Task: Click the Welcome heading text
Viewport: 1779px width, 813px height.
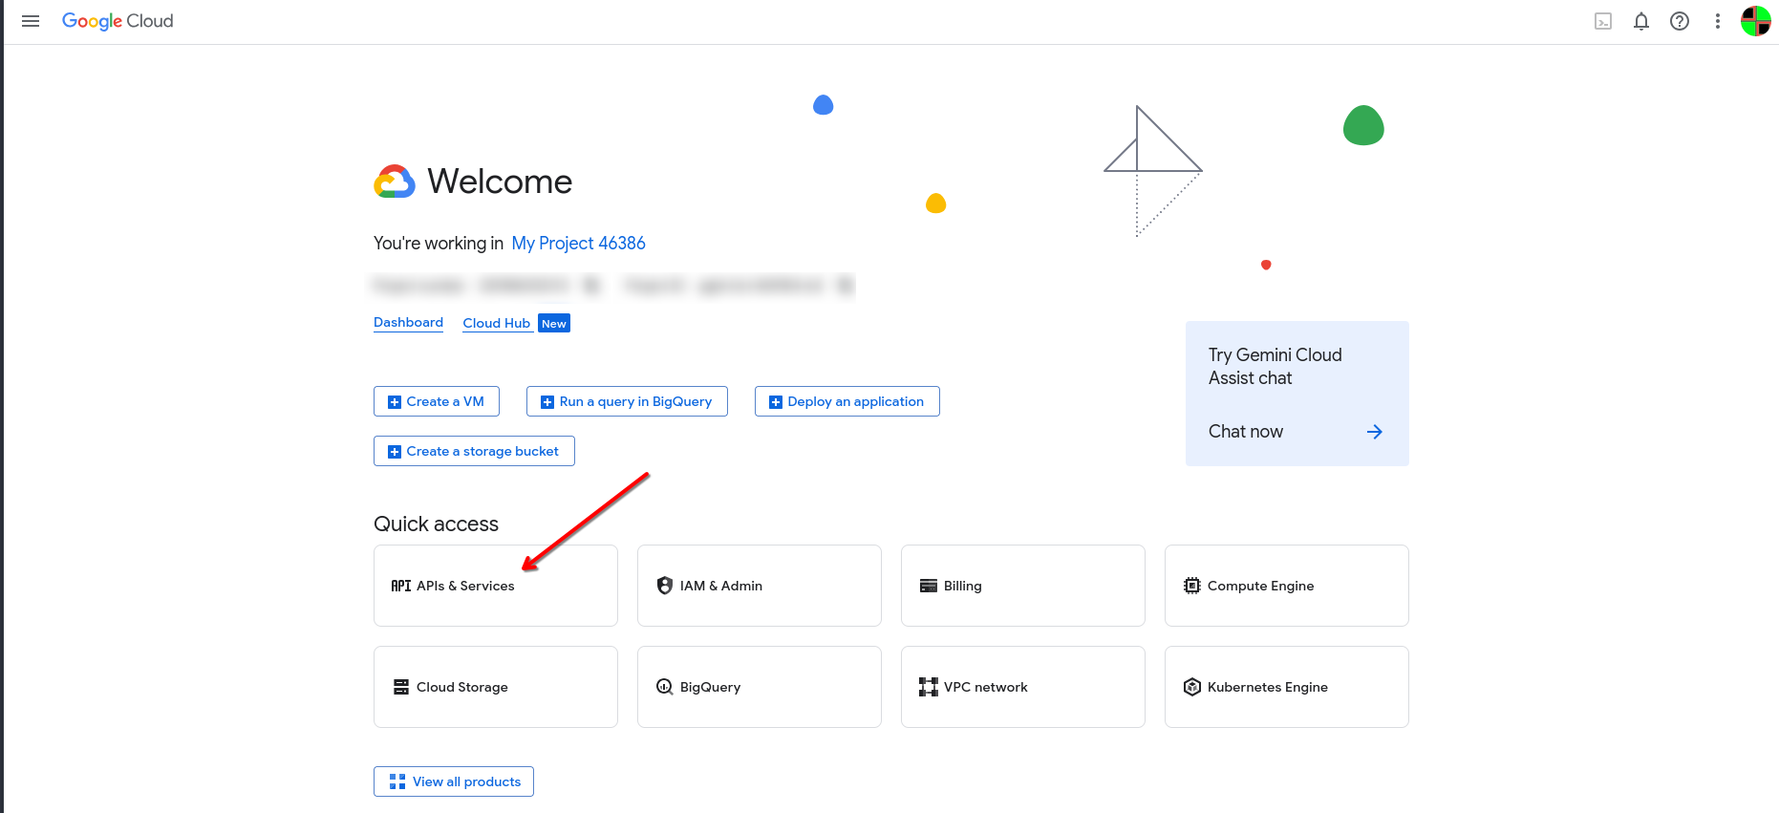Action: tap(500, 182)
